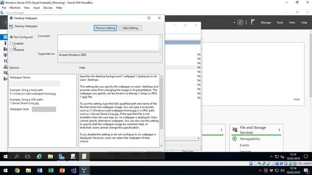
Task: Open host Action Center notifications
Action: (x=306, y=171)
